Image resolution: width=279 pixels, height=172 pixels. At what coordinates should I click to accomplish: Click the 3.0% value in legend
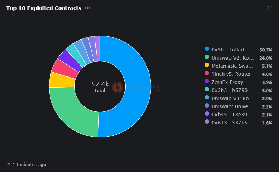coord(267,91)
